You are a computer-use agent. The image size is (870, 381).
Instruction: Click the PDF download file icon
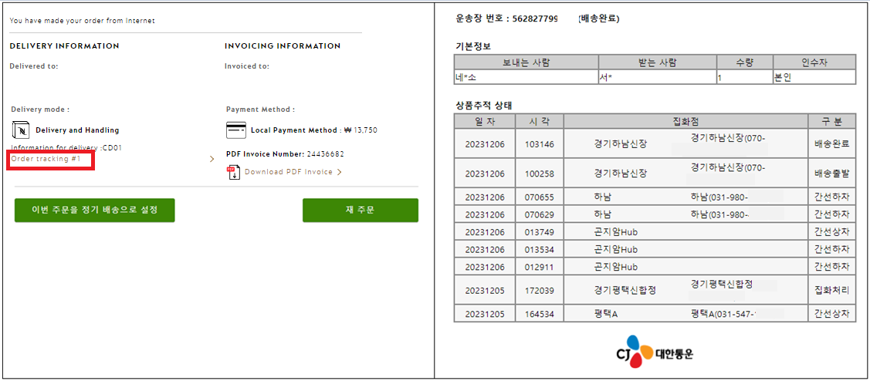point(232,173)
